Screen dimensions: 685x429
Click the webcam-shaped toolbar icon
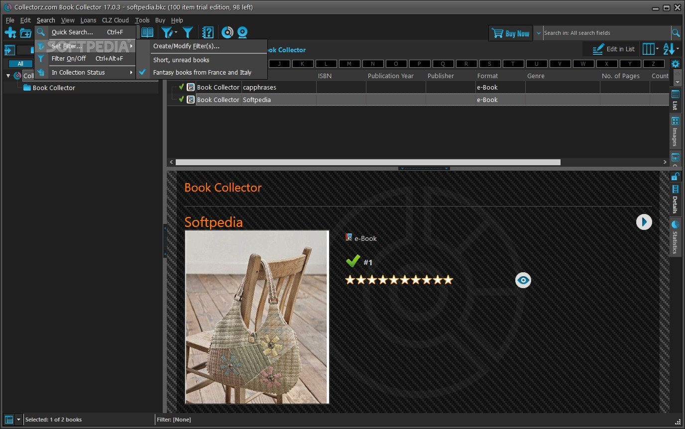point(242,33)
